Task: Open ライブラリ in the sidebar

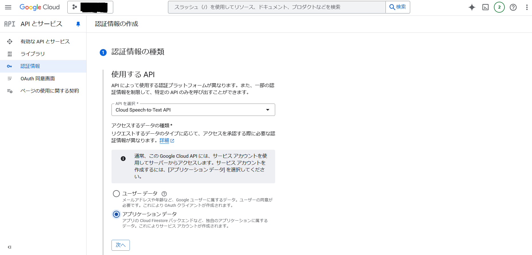Action: click(x=33, y=54)
